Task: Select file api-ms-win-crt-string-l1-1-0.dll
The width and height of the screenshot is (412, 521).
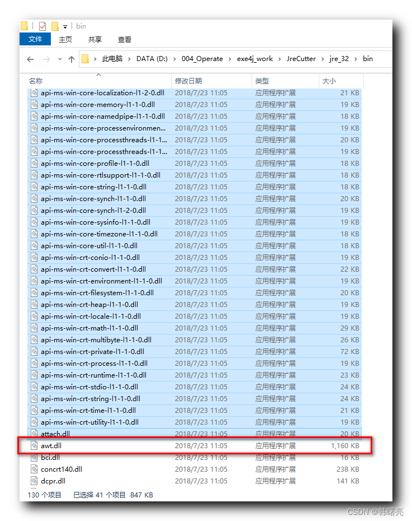Action: tap(195, 399)
